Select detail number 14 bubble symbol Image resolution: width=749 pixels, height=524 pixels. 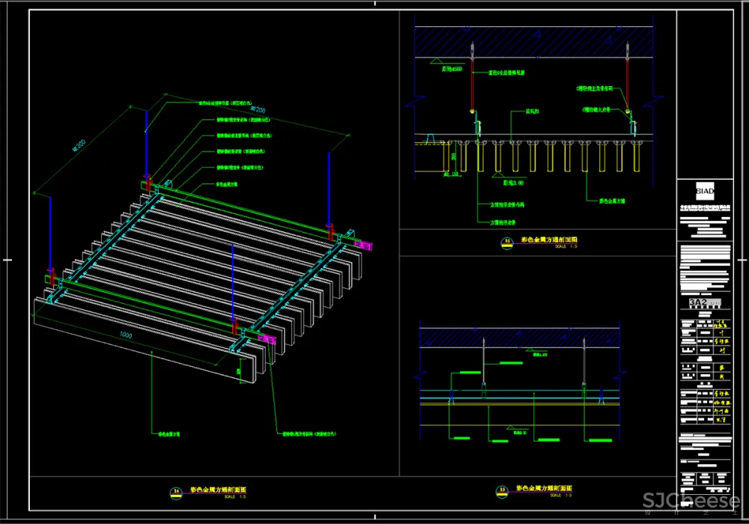coord(177,491)
